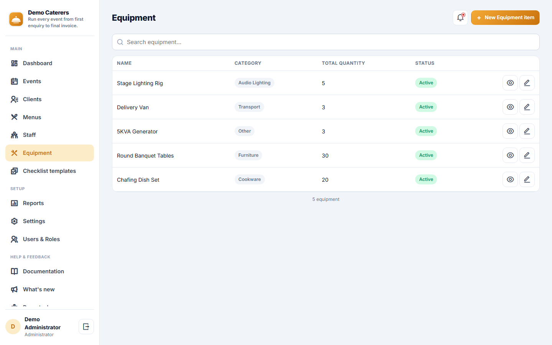Screen dimensions: 552x345
Task: Open the Documentation link
Action: point(49,271)
